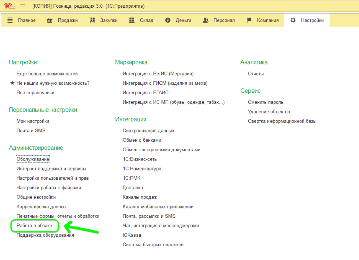This screenshot has height=260, width=359.
Task: Open 1С:РМК settings
Action: (x=132, y=178)
